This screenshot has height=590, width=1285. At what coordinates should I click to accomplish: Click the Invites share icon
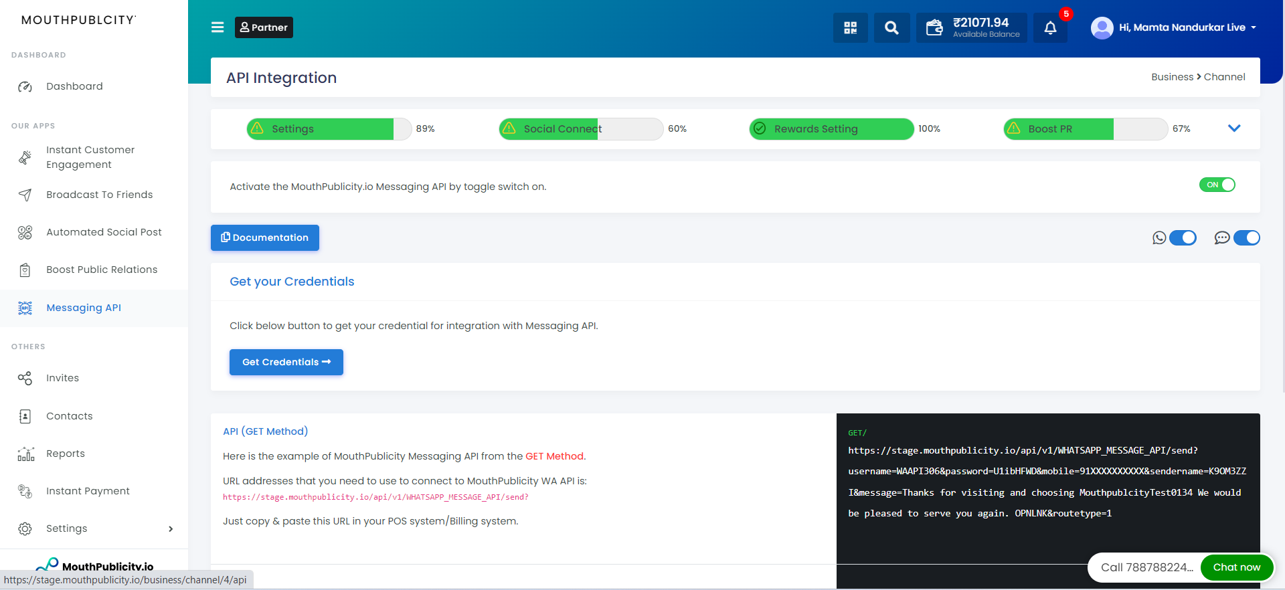tap(25, 378)
